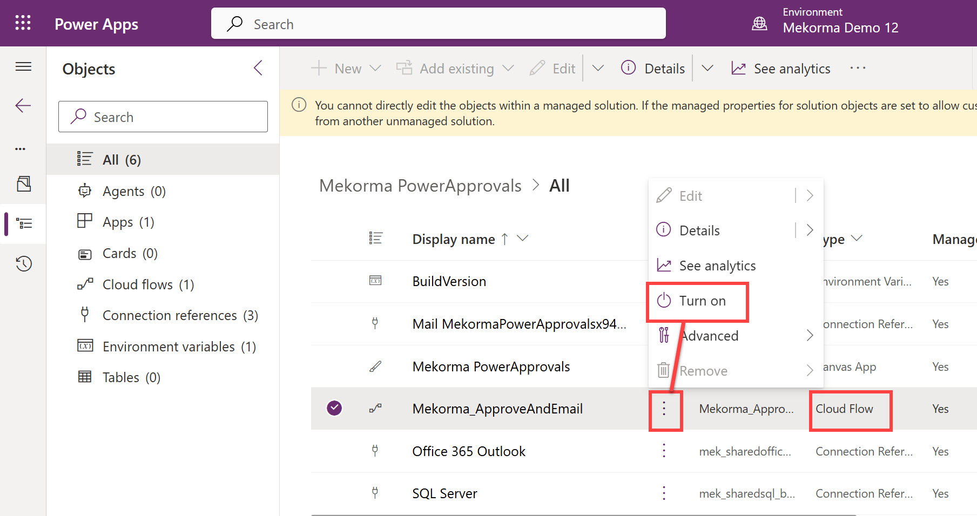Open the app launcher waffle icon

pyautogui.click(x=23, y=23)
